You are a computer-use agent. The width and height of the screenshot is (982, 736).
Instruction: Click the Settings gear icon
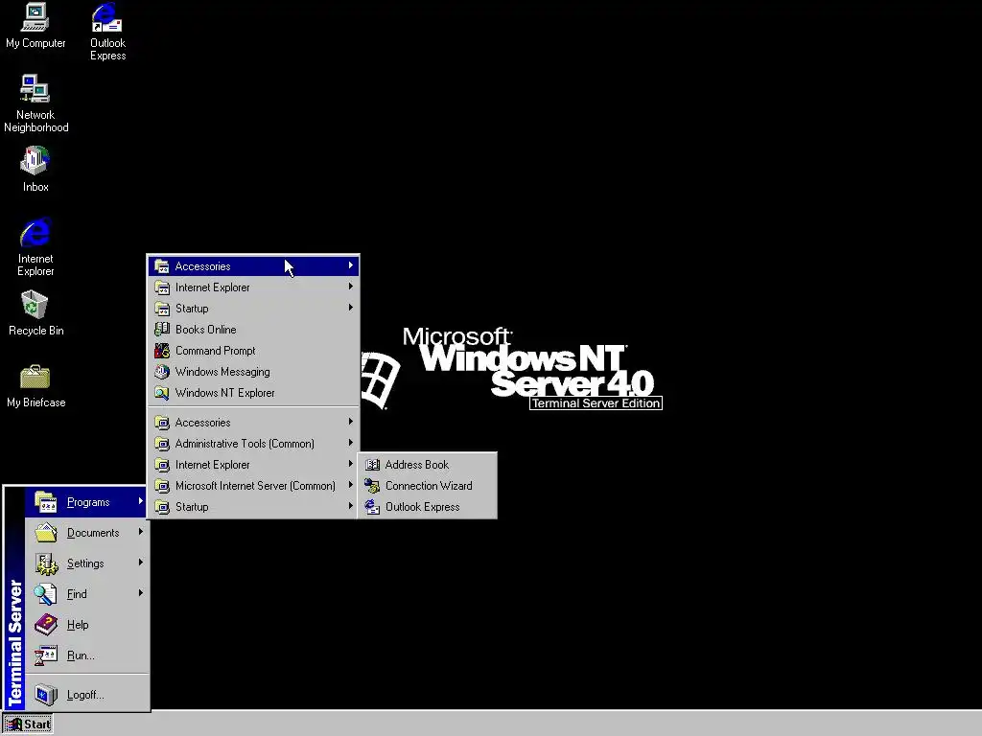(46, 563)
